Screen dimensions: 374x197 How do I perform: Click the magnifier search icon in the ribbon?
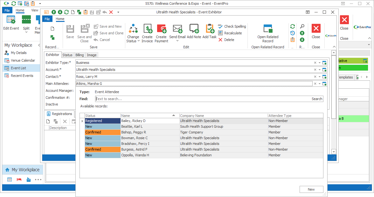302,26
